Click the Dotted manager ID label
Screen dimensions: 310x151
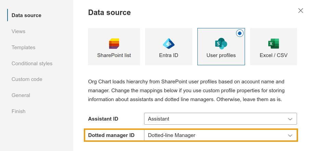111,135
